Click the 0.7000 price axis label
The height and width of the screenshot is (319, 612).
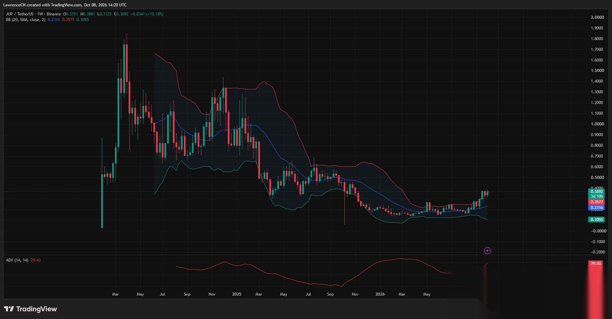click(597, 156)
